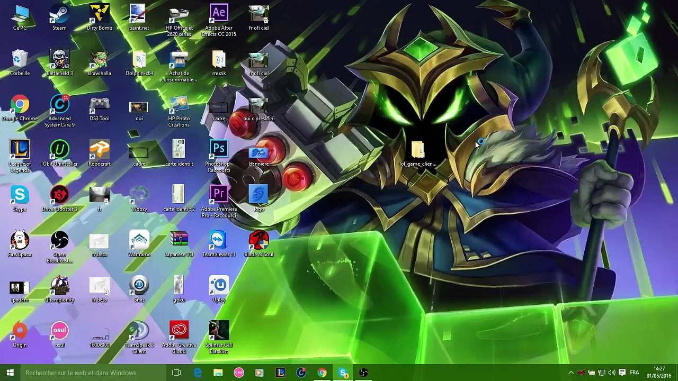Viewport: 678px width, 381px height.
Task: Select the Warframe desktop icon
Action: (139, 244)
